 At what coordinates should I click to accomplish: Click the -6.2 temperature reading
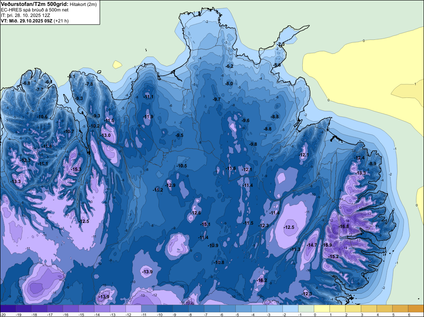229,66
